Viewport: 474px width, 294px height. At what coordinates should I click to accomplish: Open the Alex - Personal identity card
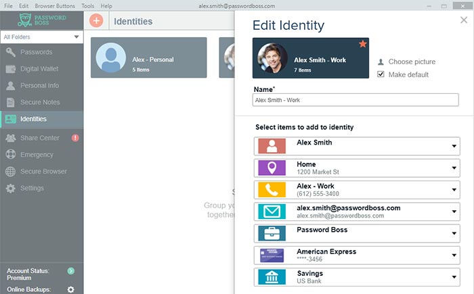[149, 57]
